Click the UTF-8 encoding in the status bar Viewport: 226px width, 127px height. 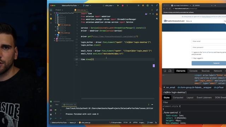click(x=135, y=122)
